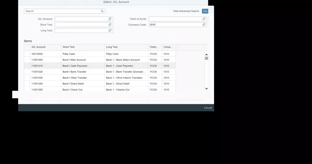Open value help for Chart of Accts field
Viewport: 312px width, 164px height.
[x=204, y=19]
